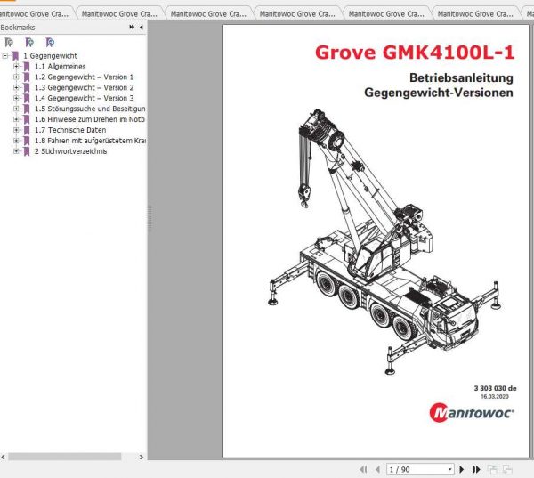Expand the 1.6 Hinweise zum Drehen node
Image resolution: width=534 pixels, height=478 pixels.
coord(16,119)
